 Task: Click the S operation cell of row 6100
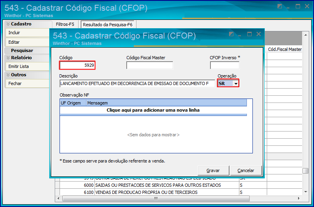tap(253, 192)
